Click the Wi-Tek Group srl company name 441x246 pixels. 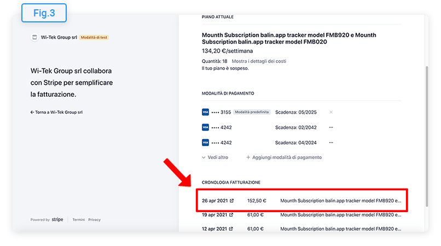point(59,37)
